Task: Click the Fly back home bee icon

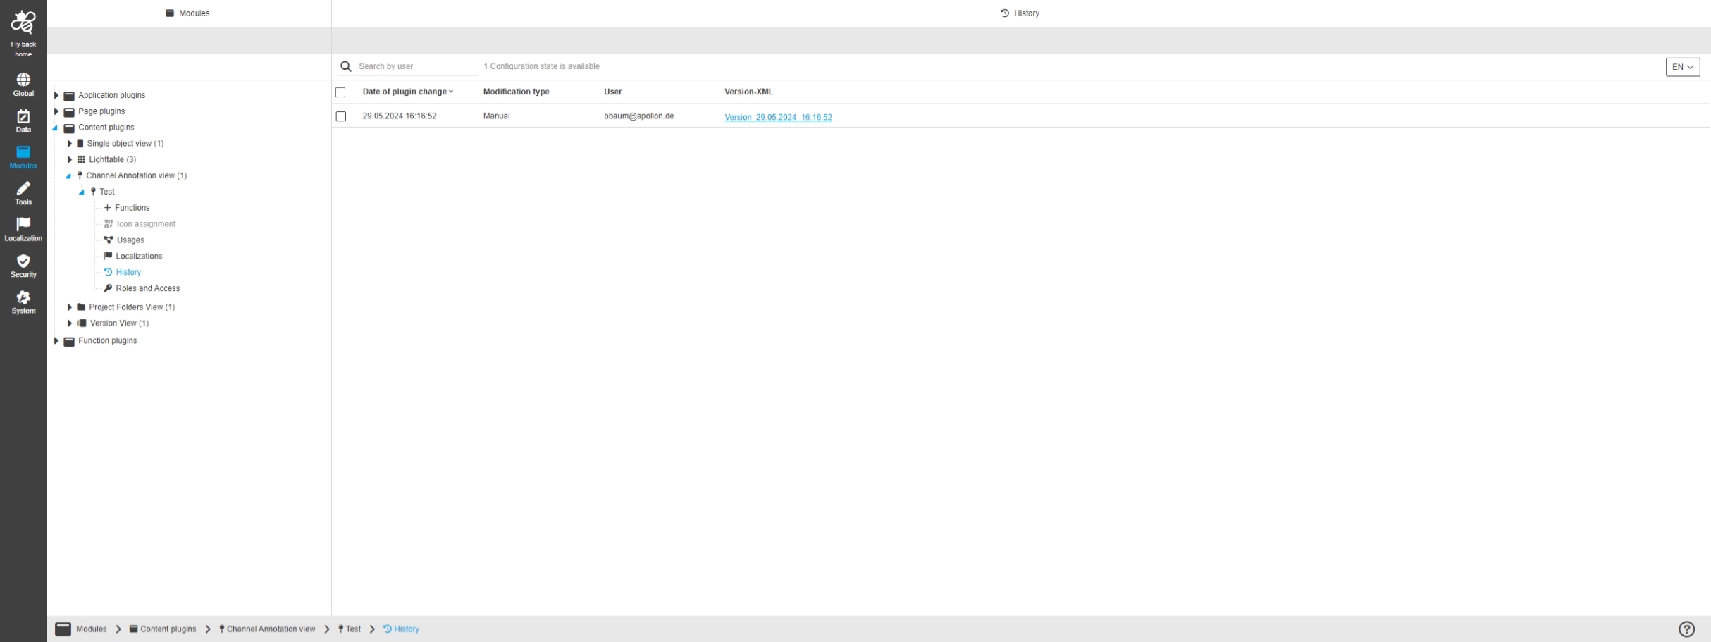Action: tap(23, 23)
